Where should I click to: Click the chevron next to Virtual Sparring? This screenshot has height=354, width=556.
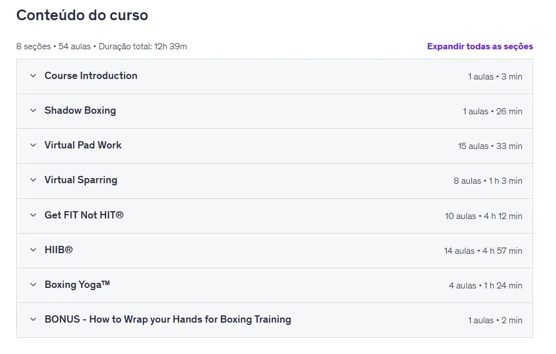pyautogui.click(x=33, y=180)
